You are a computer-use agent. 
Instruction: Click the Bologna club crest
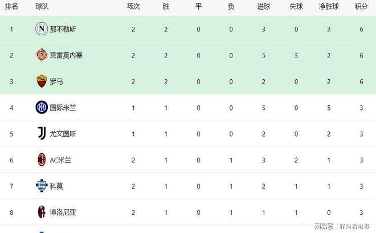point(41,212)
